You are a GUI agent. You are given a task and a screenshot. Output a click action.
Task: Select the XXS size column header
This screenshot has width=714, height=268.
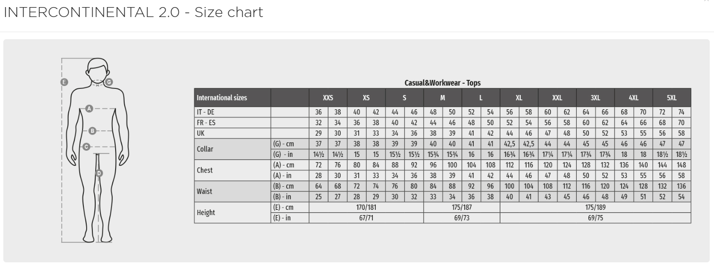[x=328, y=98]
